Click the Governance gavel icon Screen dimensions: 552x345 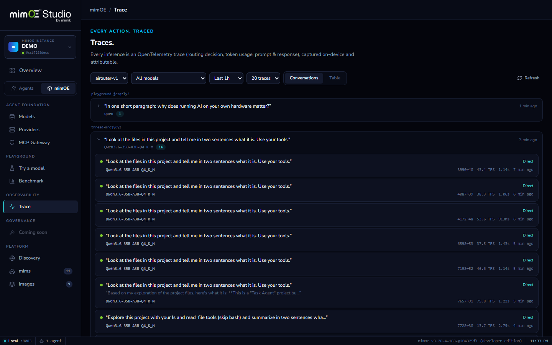[x=12, y=232]
